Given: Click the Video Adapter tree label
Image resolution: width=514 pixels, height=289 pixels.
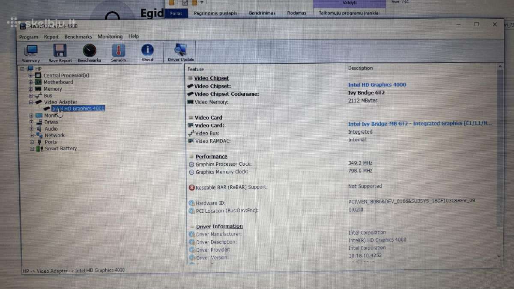Looking at the screenshot, I should click(60, 102).
